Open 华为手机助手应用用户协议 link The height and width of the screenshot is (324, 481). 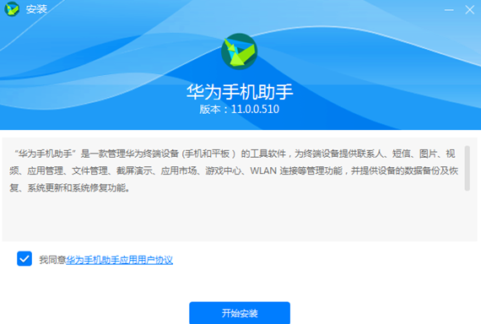119,260
